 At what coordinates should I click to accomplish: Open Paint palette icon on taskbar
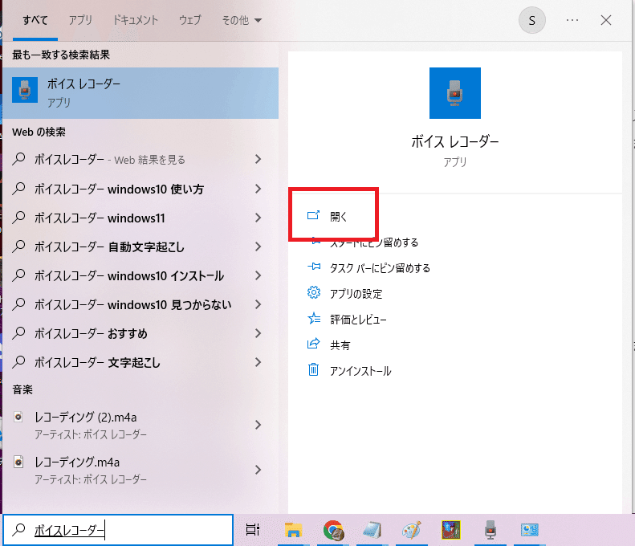coord(412,530)
